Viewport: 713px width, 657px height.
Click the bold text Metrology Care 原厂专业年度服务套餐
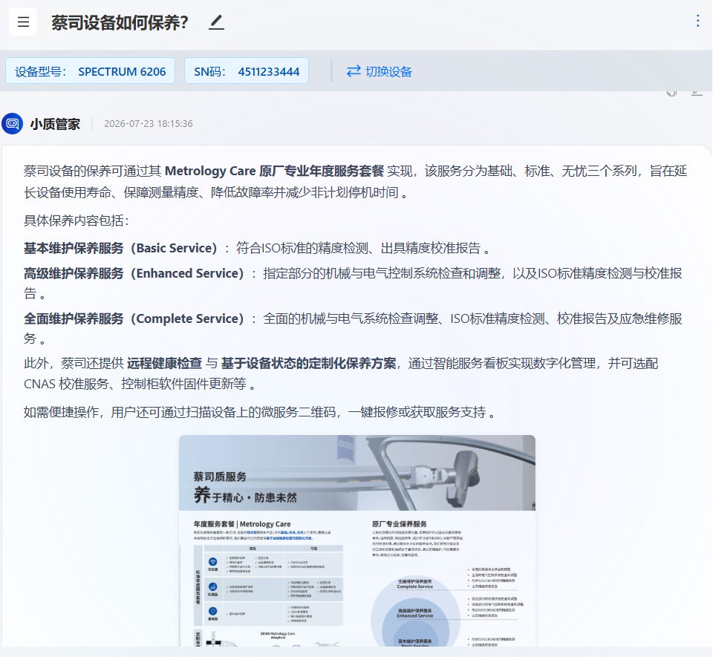[274, 171]
